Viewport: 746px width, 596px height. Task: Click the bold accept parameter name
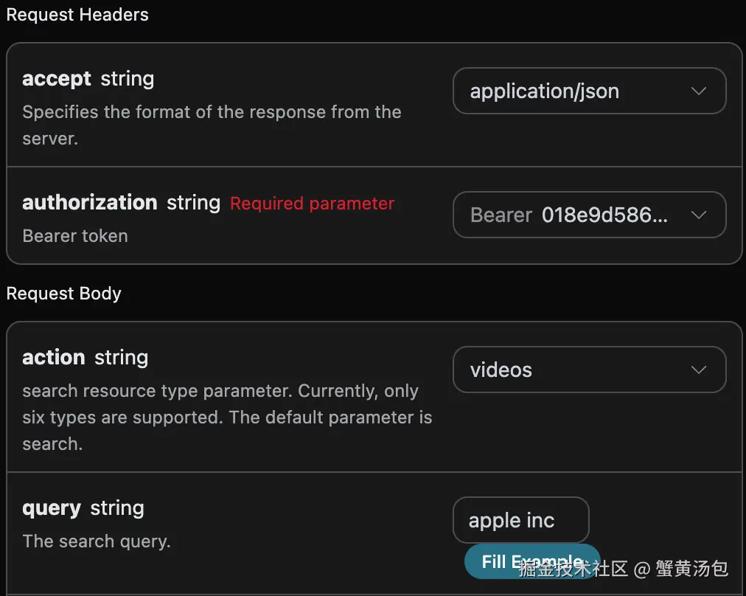coord(57,79)
